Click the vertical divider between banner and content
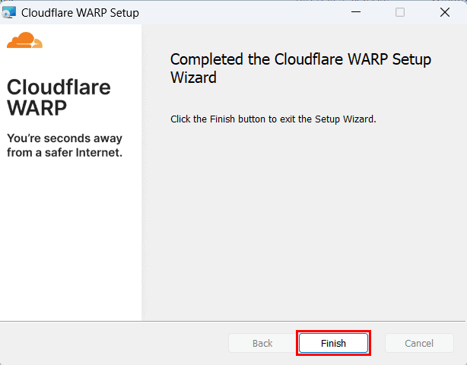467x365 pixels. [x=144, y=172]
